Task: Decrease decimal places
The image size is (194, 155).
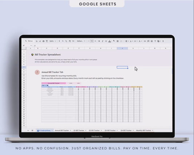Action: click(66, 41)
